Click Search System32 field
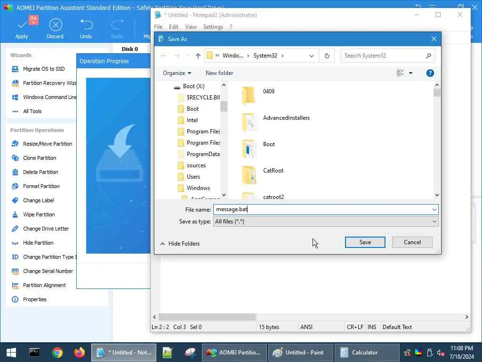The width and height of the screenshot is (482, 362). click(x=388, y=56)
